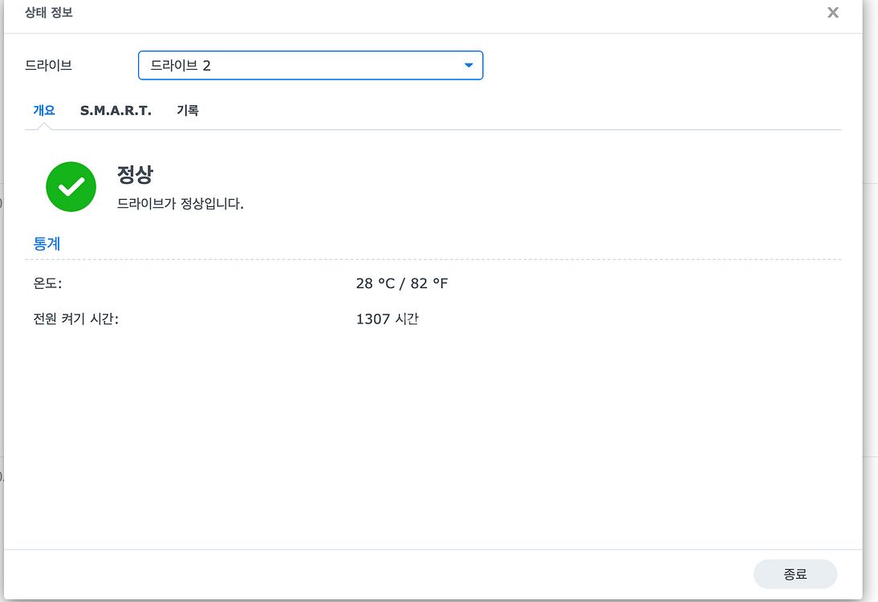This screenshot has width=878, height=602.
Task: Click the 상태 정보 dialog title
Action: click(49, 12)
